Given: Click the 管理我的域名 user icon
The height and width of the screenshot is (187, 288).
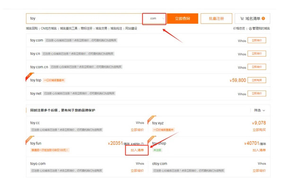Looking at the screenshot, I should tap(250, 28).
